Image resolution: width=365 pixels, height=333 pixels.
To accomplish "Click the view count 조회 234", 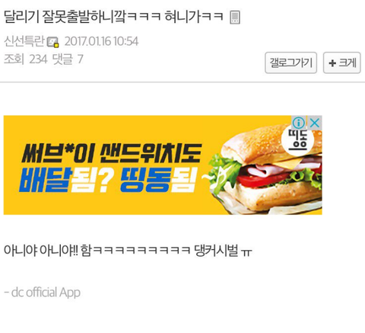I will click(26, 59).
